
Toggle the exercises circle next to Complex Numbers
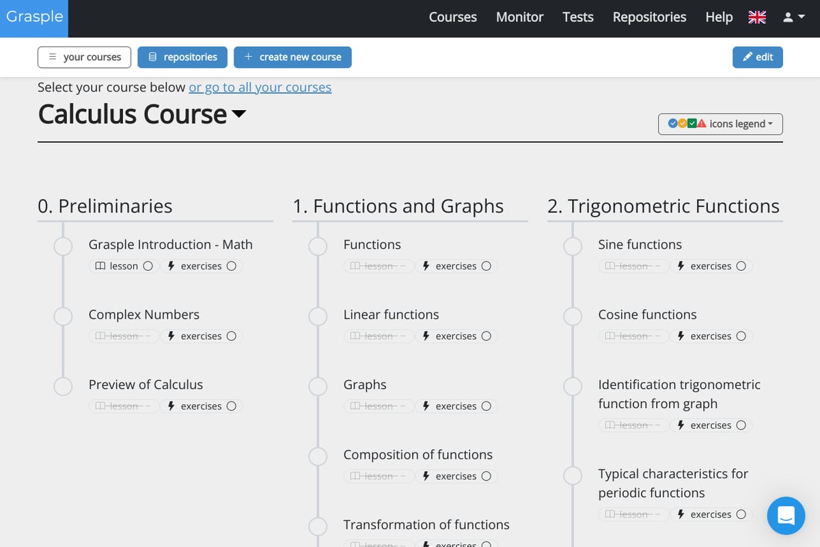231,336
